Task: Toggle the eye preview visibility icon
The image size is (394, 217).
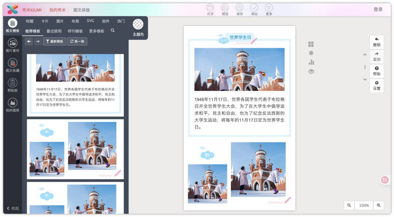Action: pyautogui.click(x=311, y=71)
